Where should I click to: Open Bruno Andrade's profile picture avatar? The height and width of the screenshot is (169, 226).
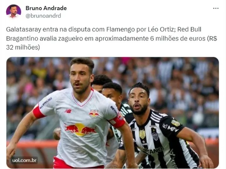14,12
